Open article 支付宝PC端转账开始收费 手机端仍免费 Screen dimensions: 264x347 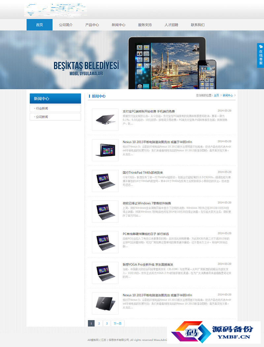pos(149,111)
